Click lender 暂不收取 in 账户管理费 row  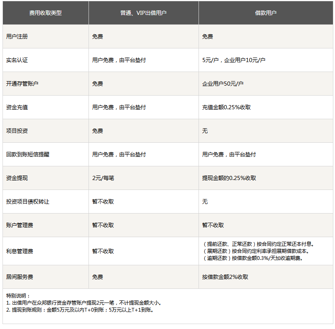click(103, 225)
